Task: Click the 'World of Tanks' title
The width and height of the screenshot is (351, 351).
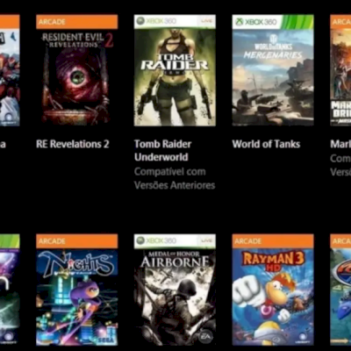Action: click(x=266, y=144)
